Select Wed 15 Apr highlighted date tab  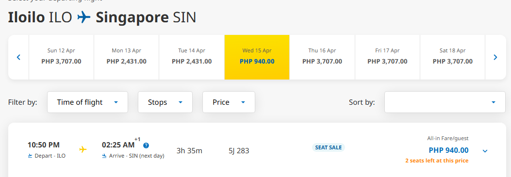click(x=257, y=57)
